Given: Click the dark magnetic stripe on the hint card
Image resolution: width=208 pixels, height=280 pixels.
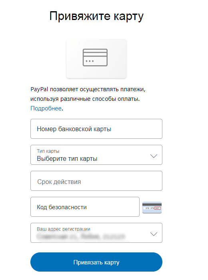Looking at the screenshot, I should tap(152, 204).
